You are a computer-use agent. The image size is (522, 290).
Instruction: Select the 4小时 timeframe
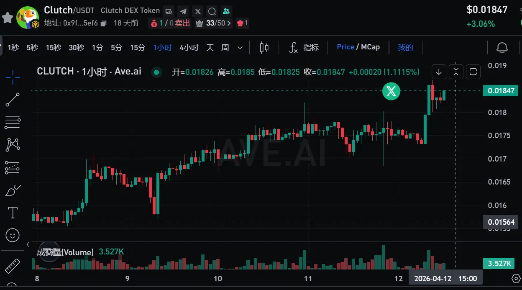click(x=189, y=48)
